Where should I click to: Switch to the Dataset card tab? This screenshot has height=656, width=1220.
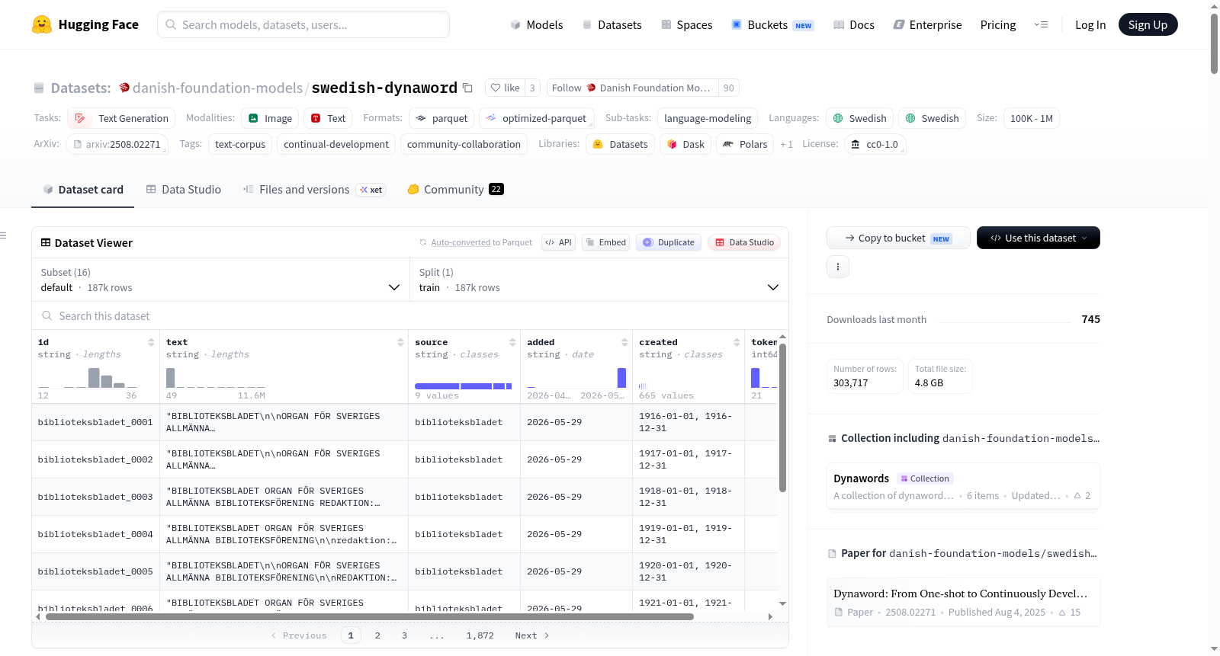point(82,190)
